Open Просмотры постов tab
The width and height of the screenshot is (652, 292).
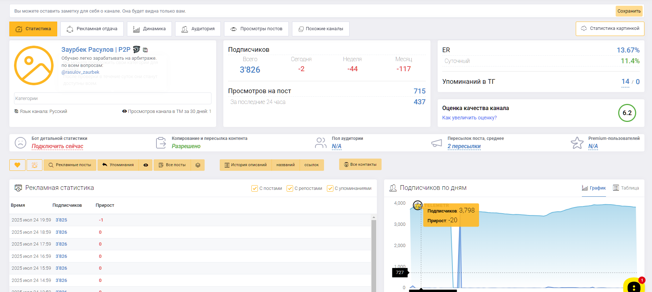tap(256, 29)
